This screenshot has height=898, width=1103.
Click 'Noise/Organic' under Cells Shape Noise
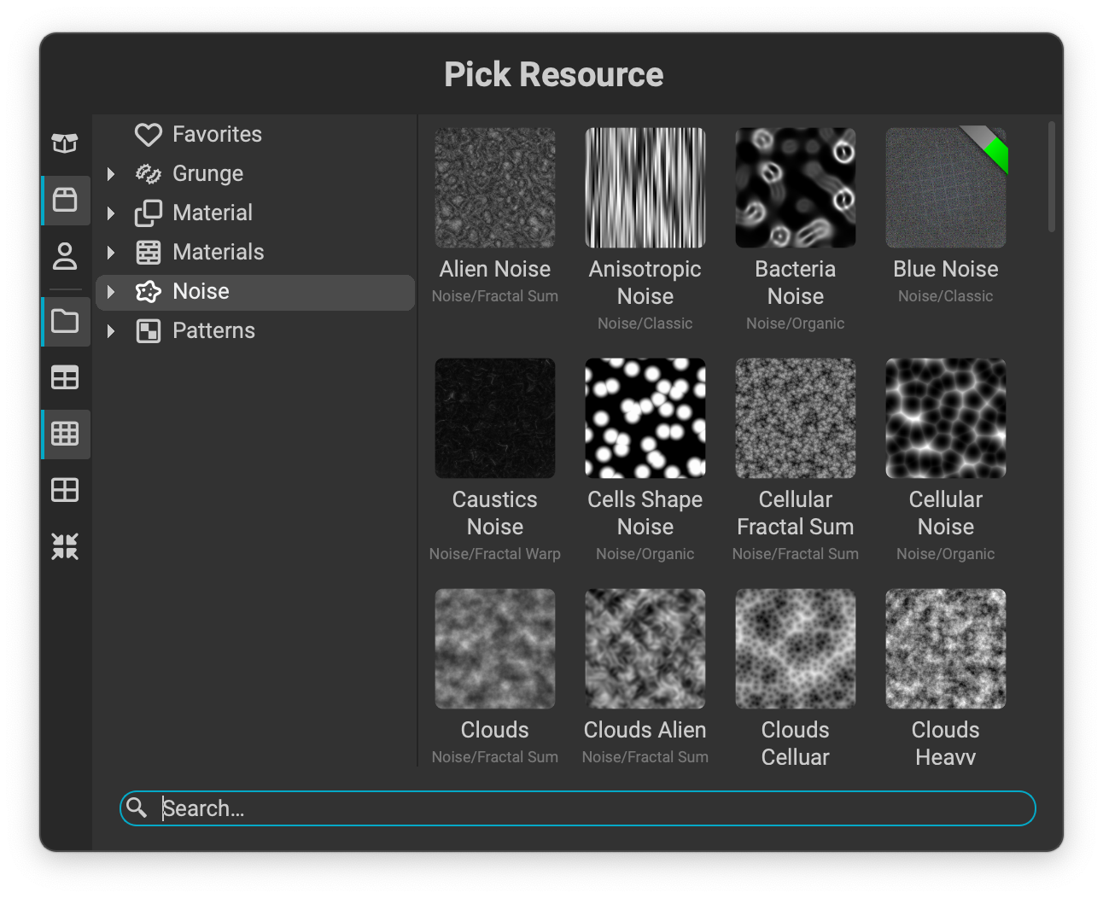645,554
